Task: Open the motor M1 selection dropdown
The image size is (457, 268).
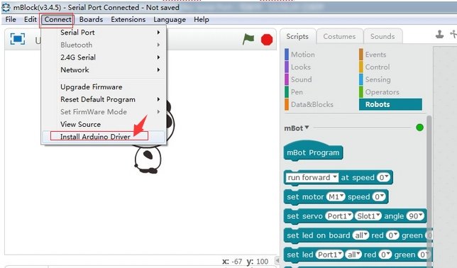Action: pyautogui.click(x=336, y=197)
